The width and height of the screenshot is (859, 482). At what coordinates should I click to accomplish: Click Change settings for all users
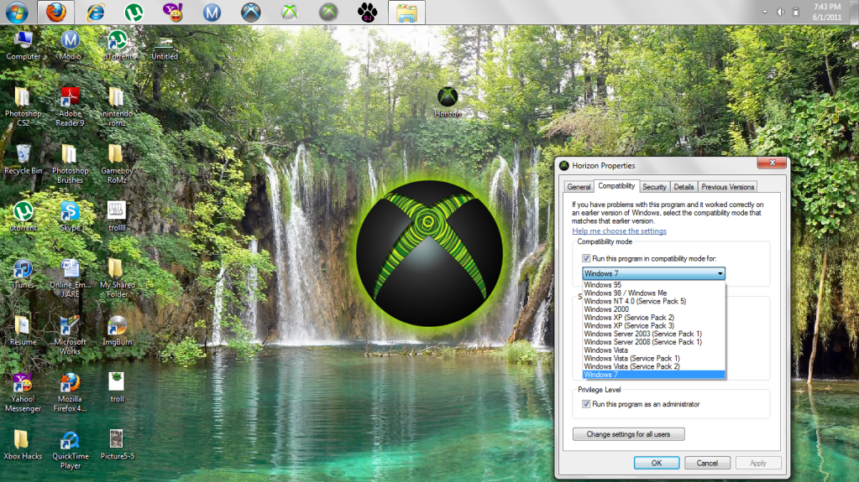click(628, 434)
